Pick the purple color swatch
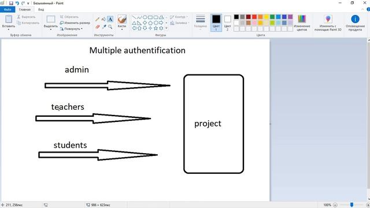The width and height of the screenshot is (370, 208). tap(290, 17)
